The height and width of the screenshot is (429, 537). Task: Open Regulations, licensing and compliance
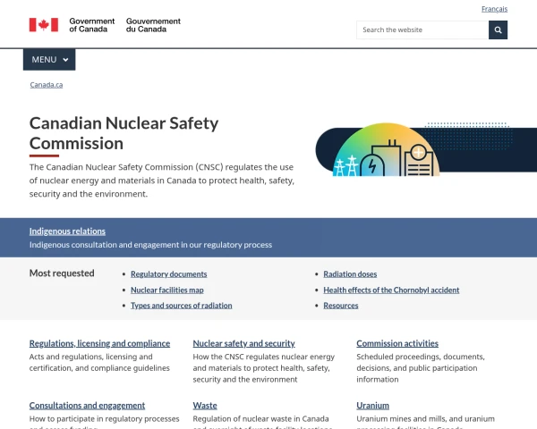click(99, 343)
